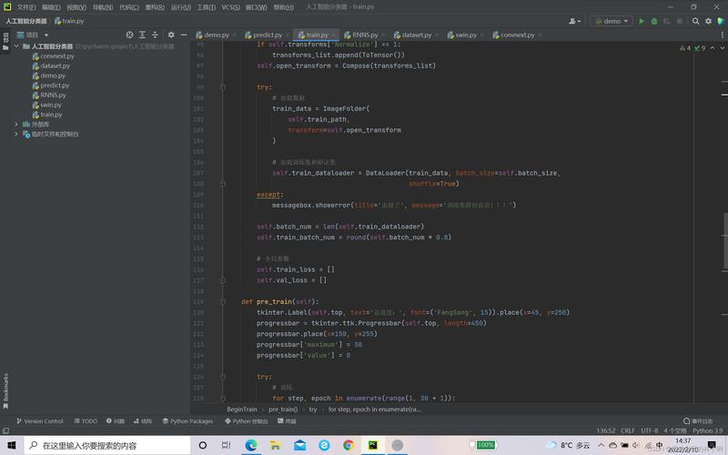The width and height of the screenshot is (728, 455).
Task: Open Windows Start menu
Action: [12, 445]
